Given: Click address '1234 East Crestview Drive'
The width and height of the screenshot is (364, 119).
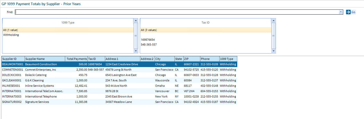Looking at the screenshot, I should [x=123, y=64].
